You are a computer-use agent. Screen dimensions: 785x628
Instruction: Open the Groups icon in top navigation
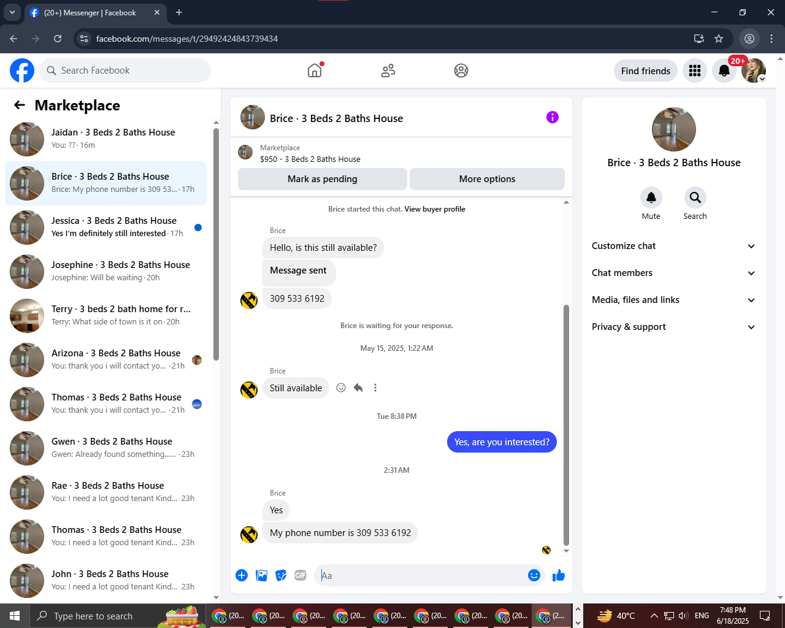(x=461, y=71)
